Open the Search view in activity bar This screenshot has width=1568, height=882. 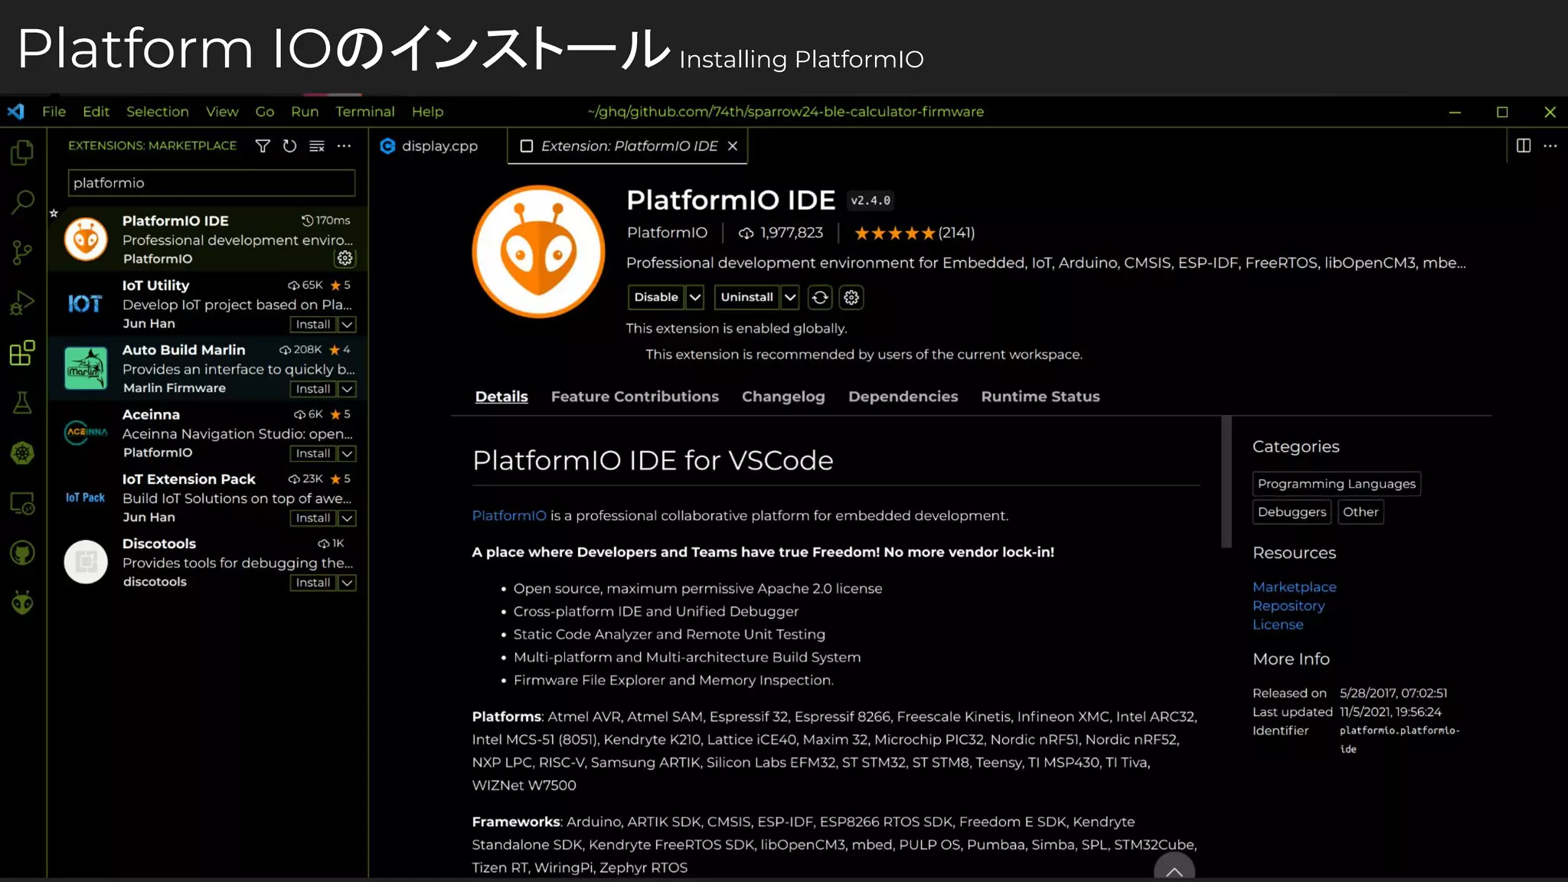pyautogui.click(x=22, y=202)
